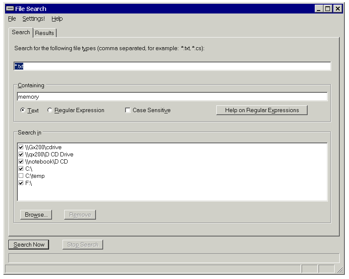The image size is (349, 279).
Task: Uncheck the \\Gx200\cdrive checkbox
Action: click(x=21, y=148)
